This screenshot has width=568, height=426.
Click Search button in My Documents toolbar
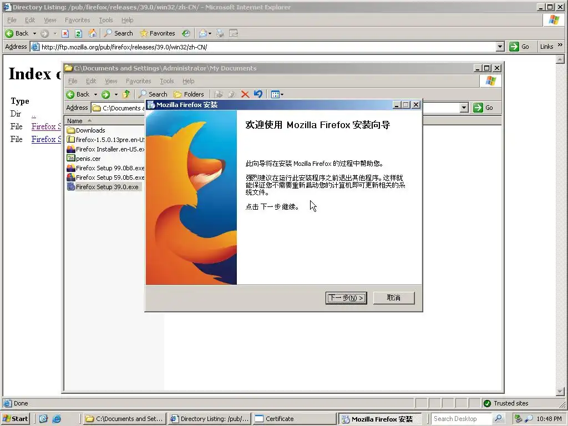coord(153,94)
